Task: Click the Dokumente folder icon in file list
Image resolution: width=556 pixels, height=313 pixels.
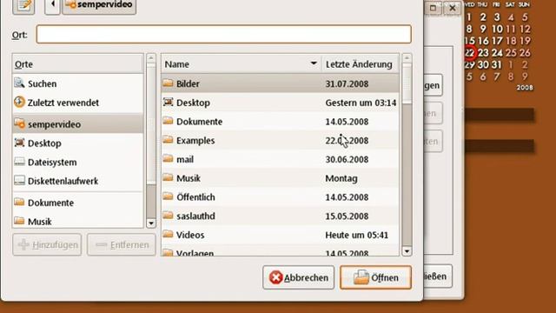Action: coord(168,121)
